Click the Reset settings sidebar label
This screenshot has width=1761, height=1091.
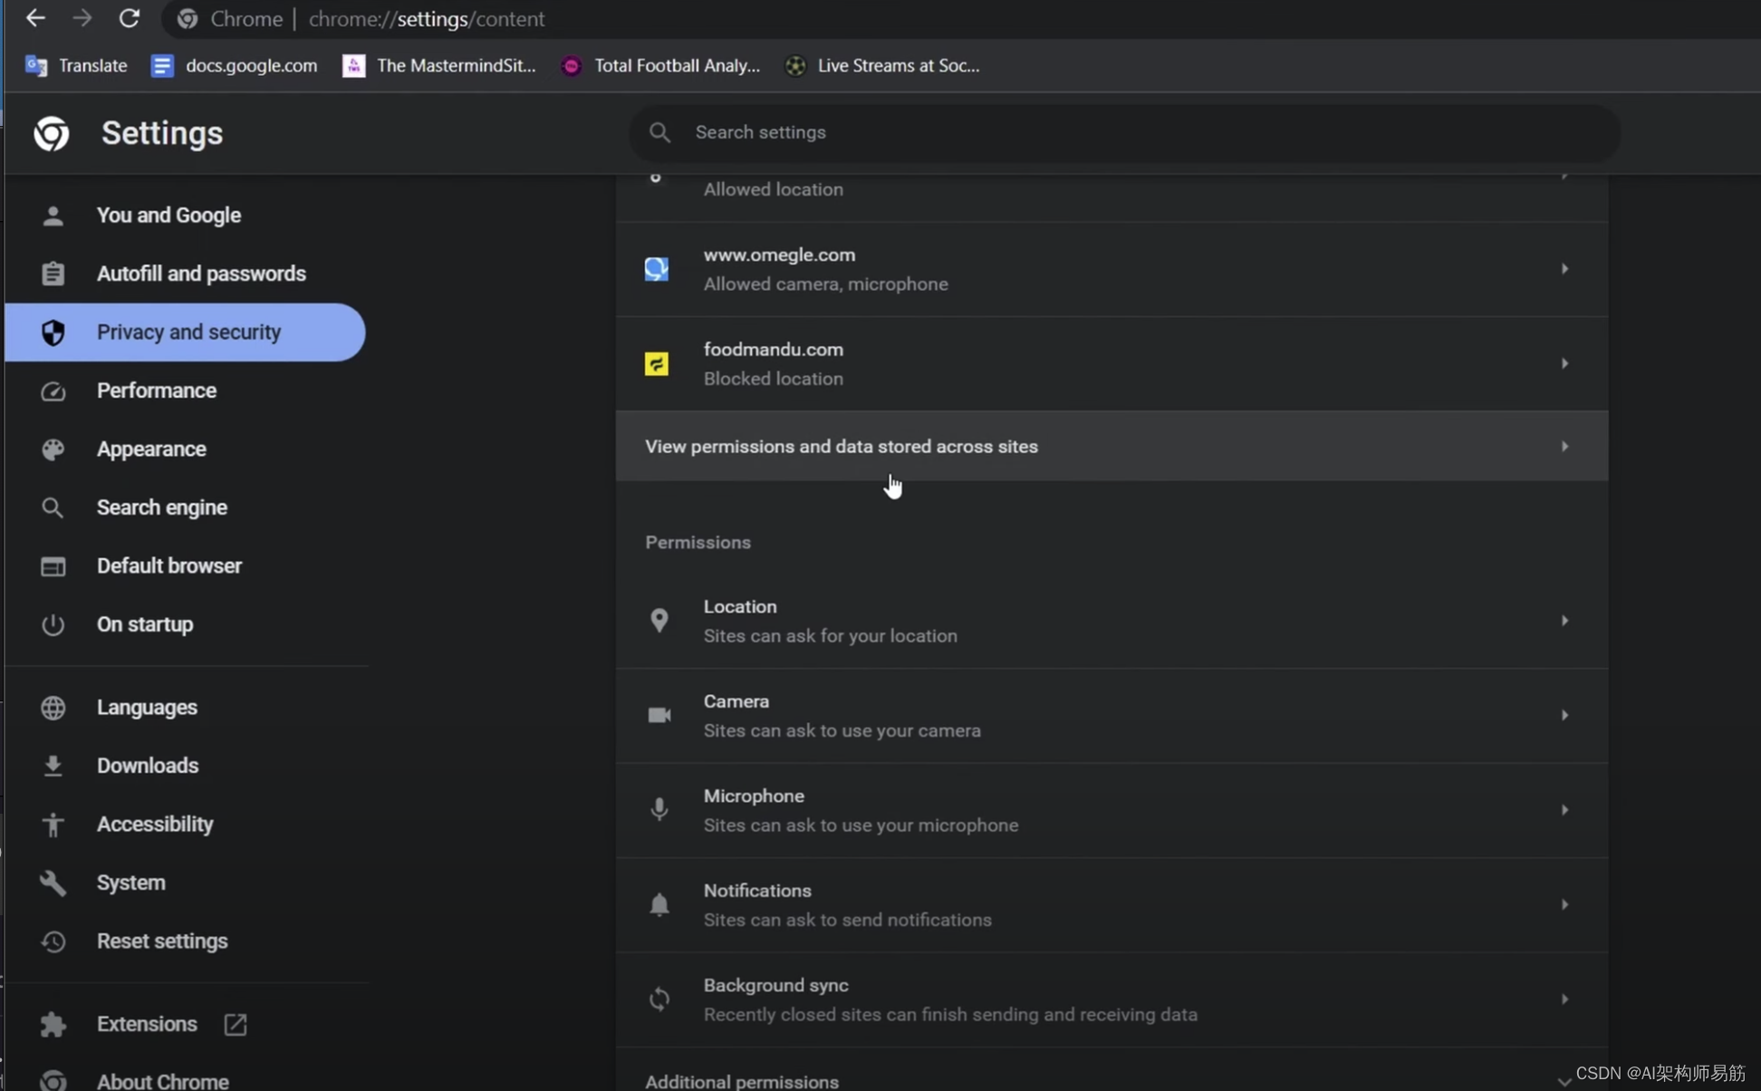tap(162, 941)
